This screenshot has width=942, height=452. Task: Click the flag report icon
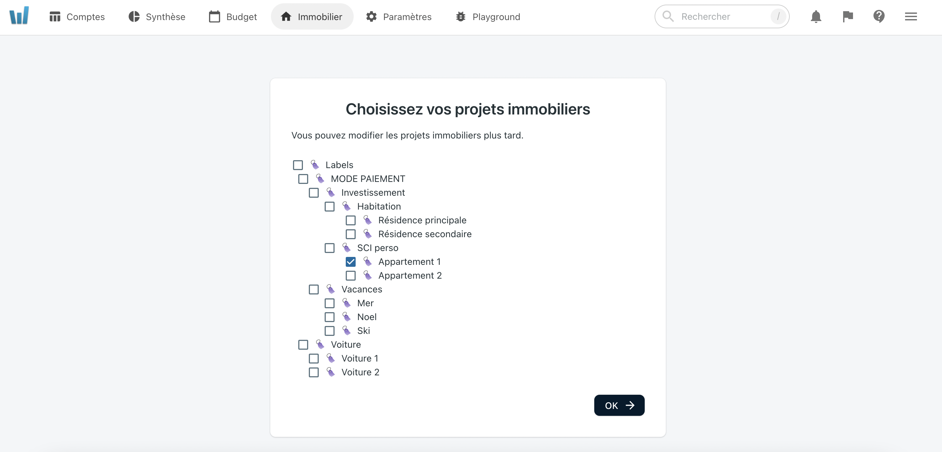pos(847,16)
